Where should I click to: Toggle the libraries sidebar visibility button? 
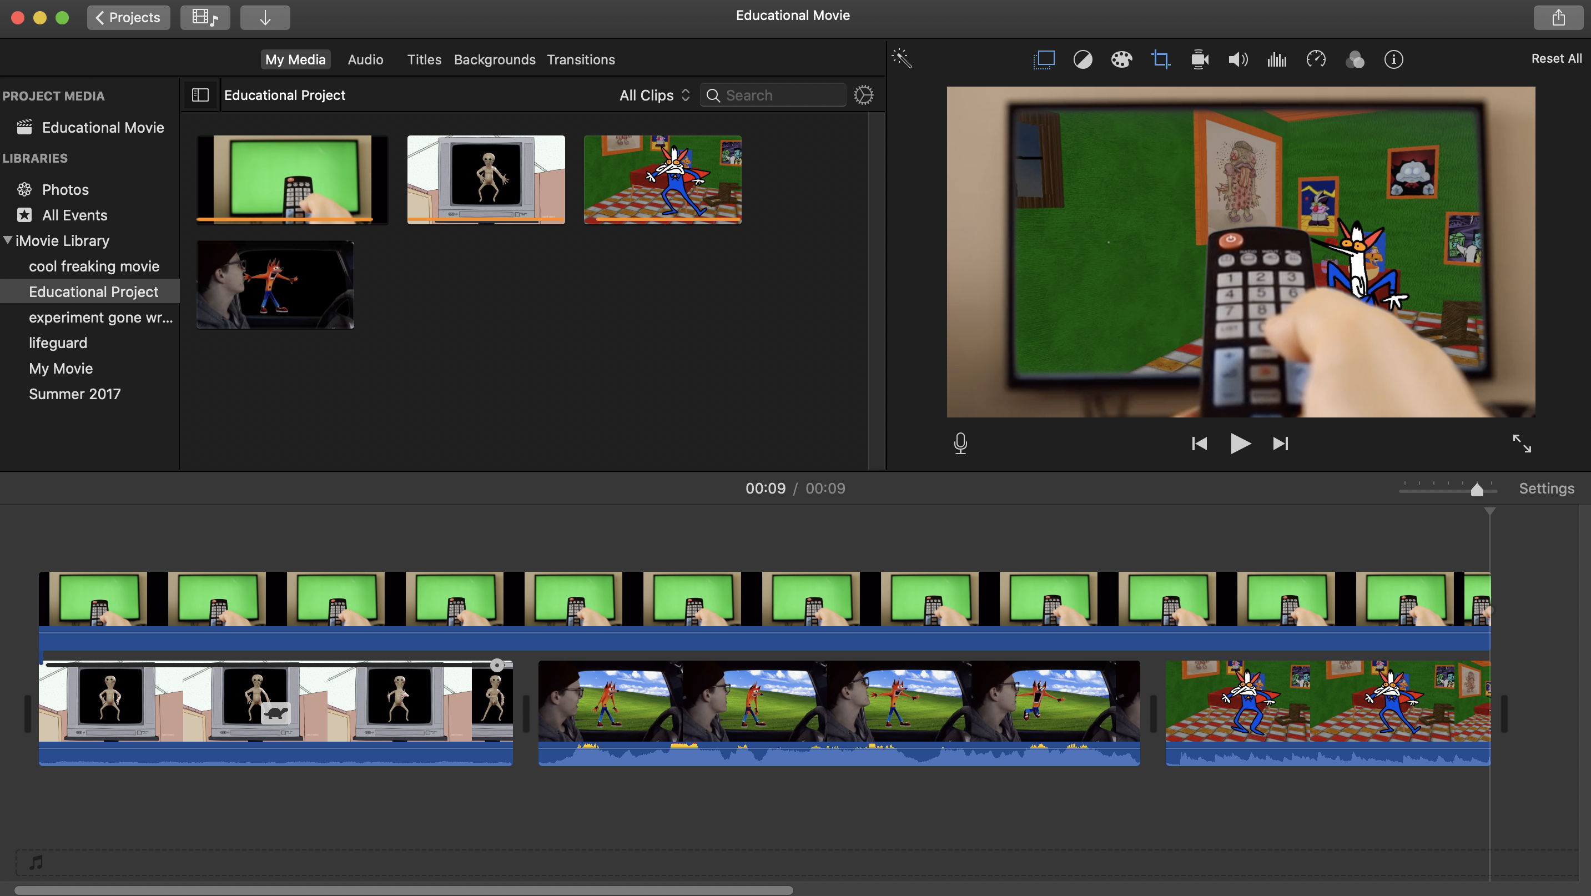pyautogui.click(x=200, y=95)
